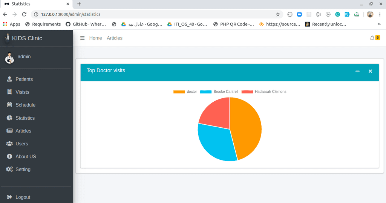The image size is (386, 203).
Task: Open notifications bell icon
Action: (372, 38)
